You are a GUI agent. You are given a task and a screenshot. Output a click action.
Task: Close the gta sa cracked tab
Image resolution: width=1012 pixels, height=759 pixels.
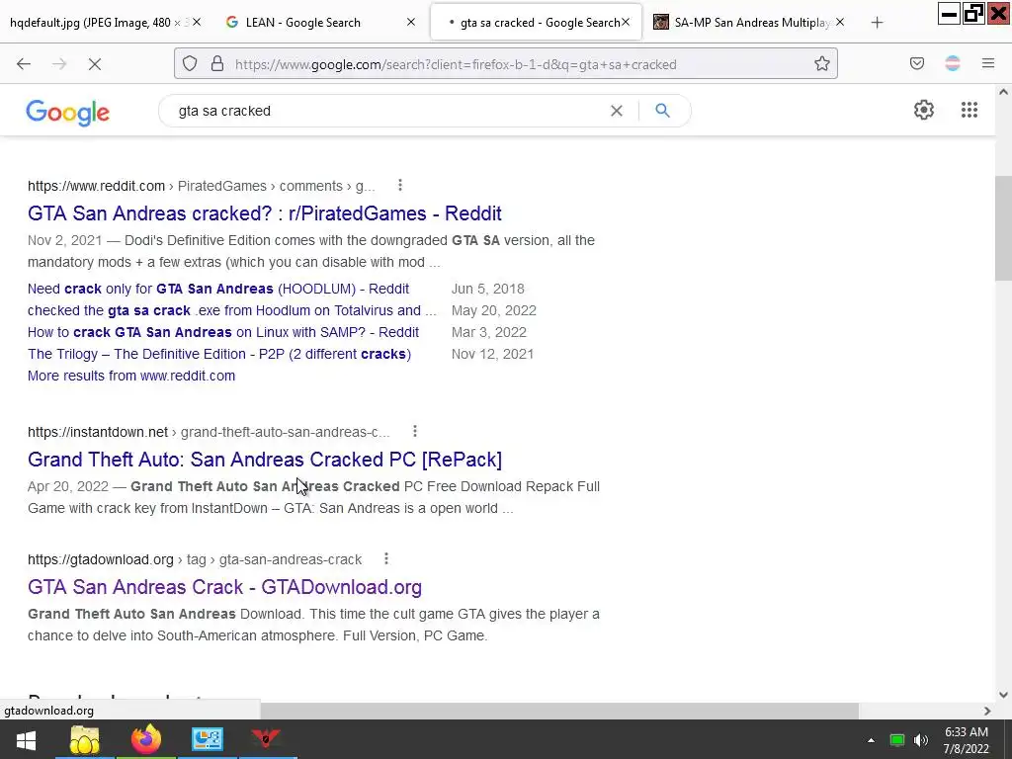pyautogui.click(x=626, y=23)
